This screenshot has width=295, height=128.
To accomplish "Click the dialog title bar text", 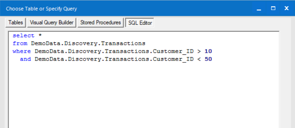I will [42, 9].
